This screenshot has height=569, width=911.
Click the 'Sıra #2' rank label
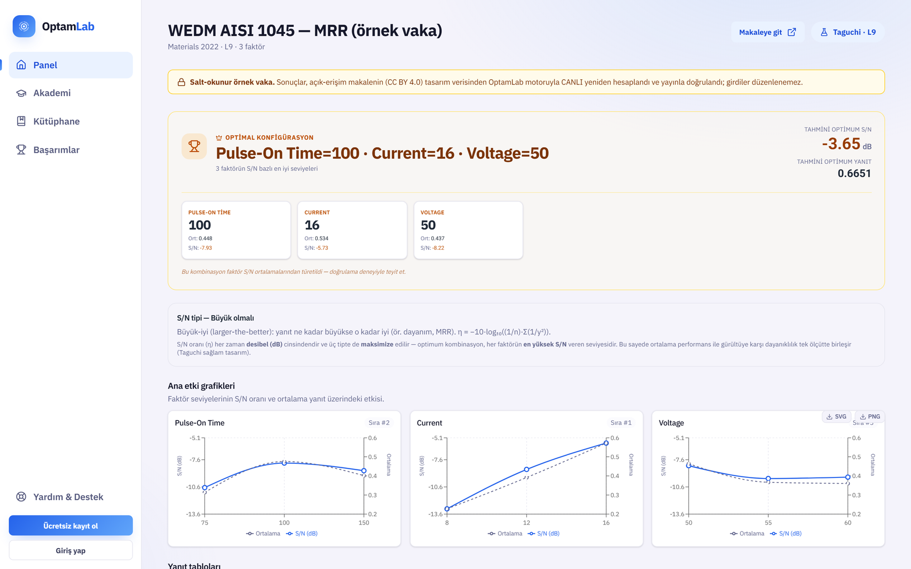click(379, 423)
